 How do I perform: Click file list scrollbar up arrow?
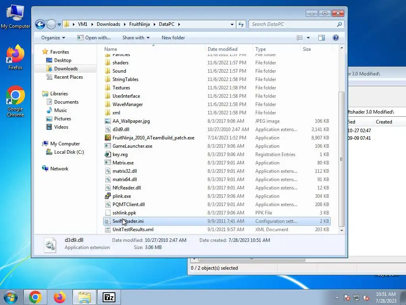[342, 48]
